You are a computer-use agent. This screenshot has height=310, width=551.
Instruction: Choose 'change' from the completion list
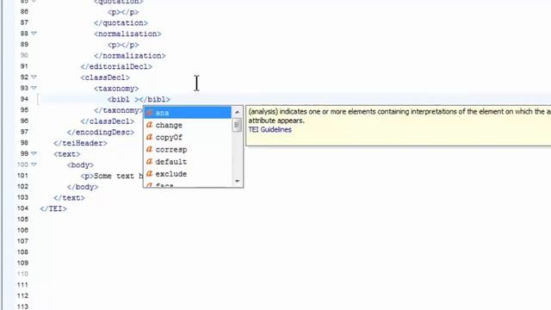188,125
